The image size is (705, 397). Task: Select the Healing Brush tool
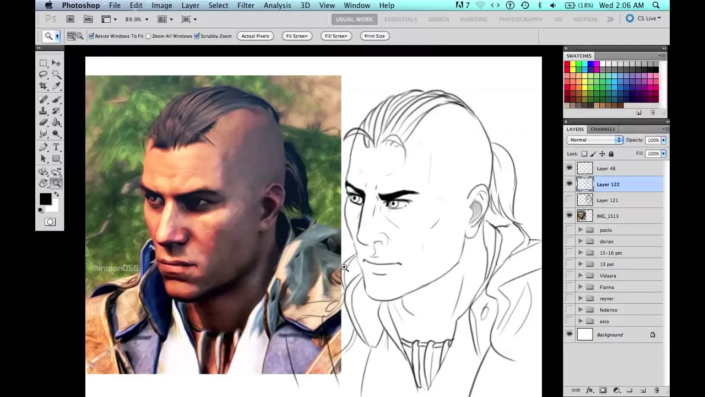[x=43, y=100]
